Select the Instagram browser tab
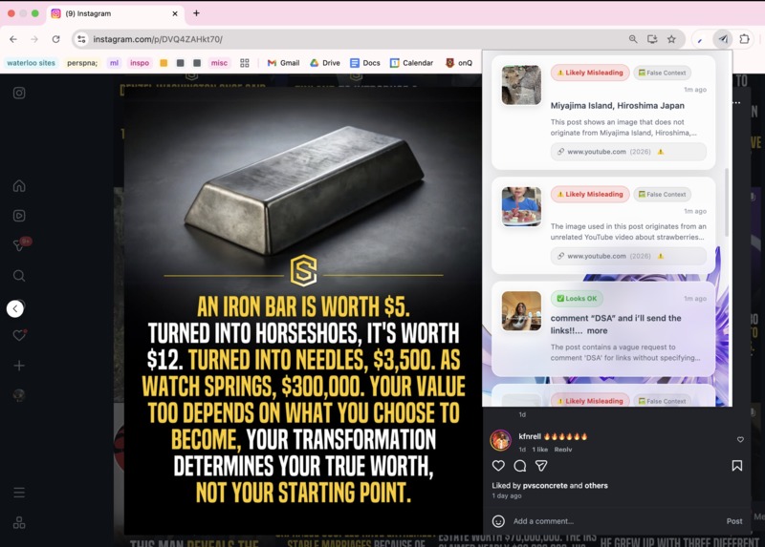 click(x=116, y=13)
